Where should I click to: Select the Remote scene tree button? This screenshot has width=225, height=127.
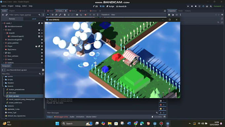(12, 19)
